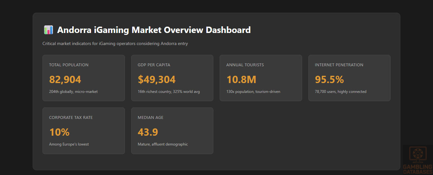Click the bar chart emoji icon
The height and width of the screenshot is (175, 433).
pyautogui.click(x=48, y=30)
